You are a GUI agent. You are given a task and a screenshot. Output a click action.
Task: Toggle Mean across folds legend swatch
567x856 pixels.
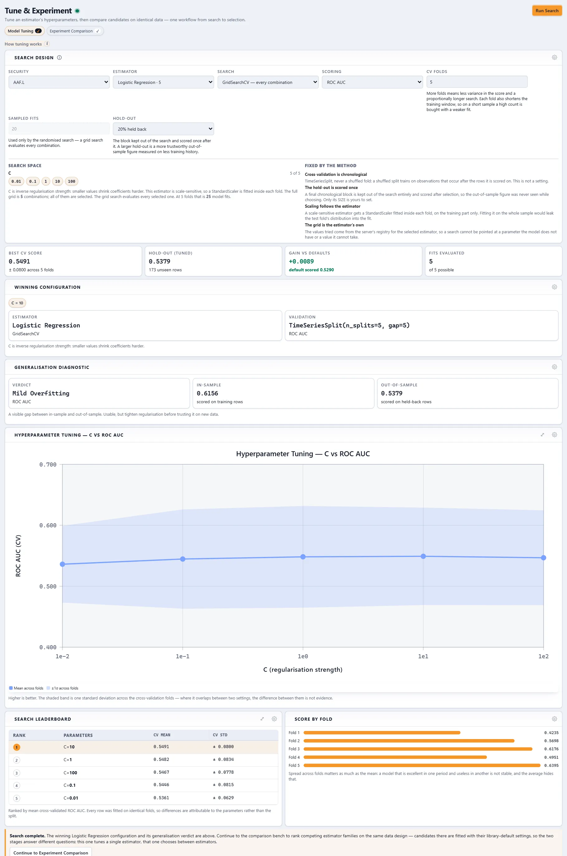point(11,688)
